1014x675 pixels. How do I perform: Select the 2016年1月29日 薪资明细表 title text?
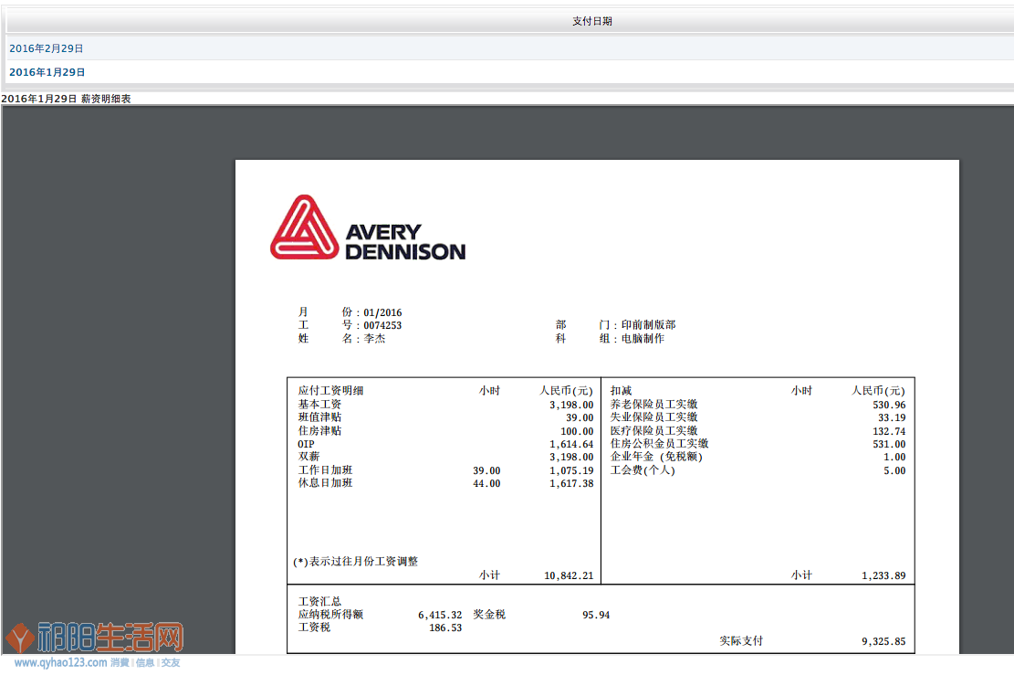tap(66, 99)
